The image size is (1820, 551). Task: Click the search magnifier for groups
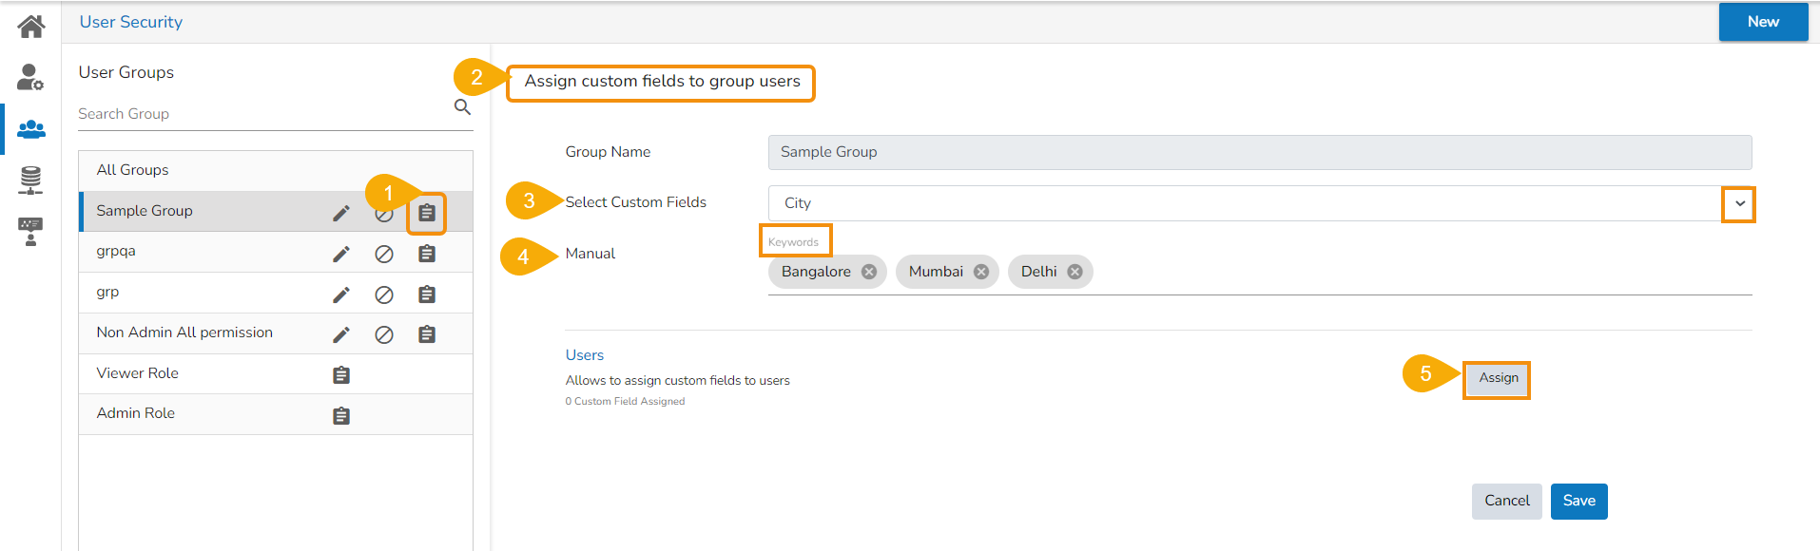[462, 107]
